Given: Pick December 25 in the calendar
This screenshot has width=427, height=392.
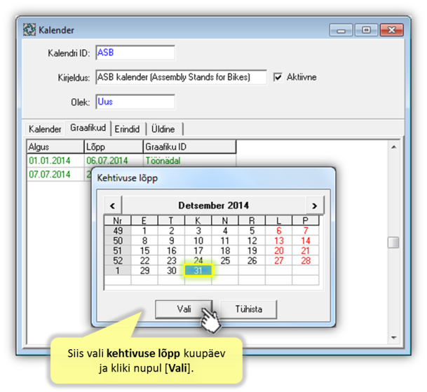Looking at the screenshot, I should click(225, 260).
